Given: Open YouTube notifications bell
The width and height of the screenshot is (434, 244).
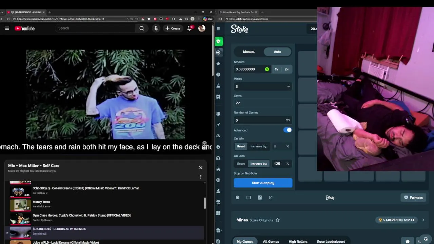Looking at the screenshot, I should point(190,28).
